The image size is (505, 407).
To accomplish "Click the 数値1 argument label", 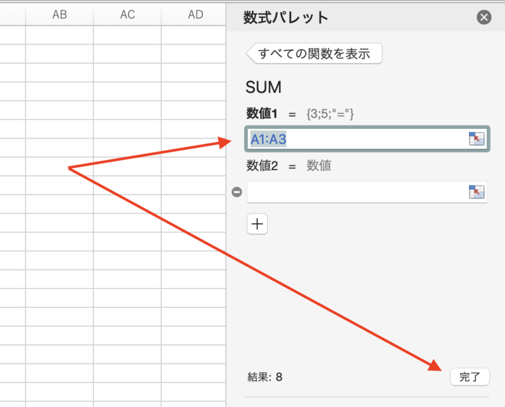I will 262,114.
